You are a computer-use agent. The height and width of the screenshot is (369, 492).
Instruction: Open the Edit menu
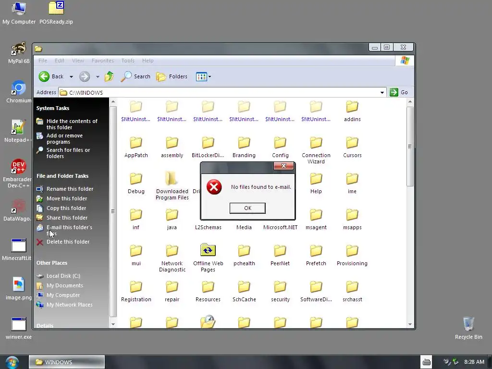pos(59,61)
